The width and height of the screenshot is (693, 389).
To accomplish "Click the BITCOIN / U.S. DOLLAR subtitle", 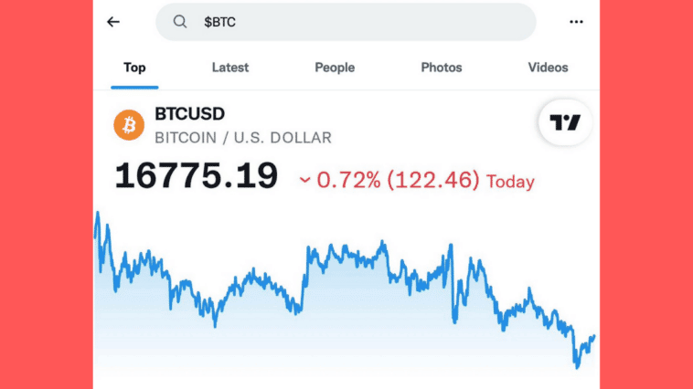I will [243, 138].
